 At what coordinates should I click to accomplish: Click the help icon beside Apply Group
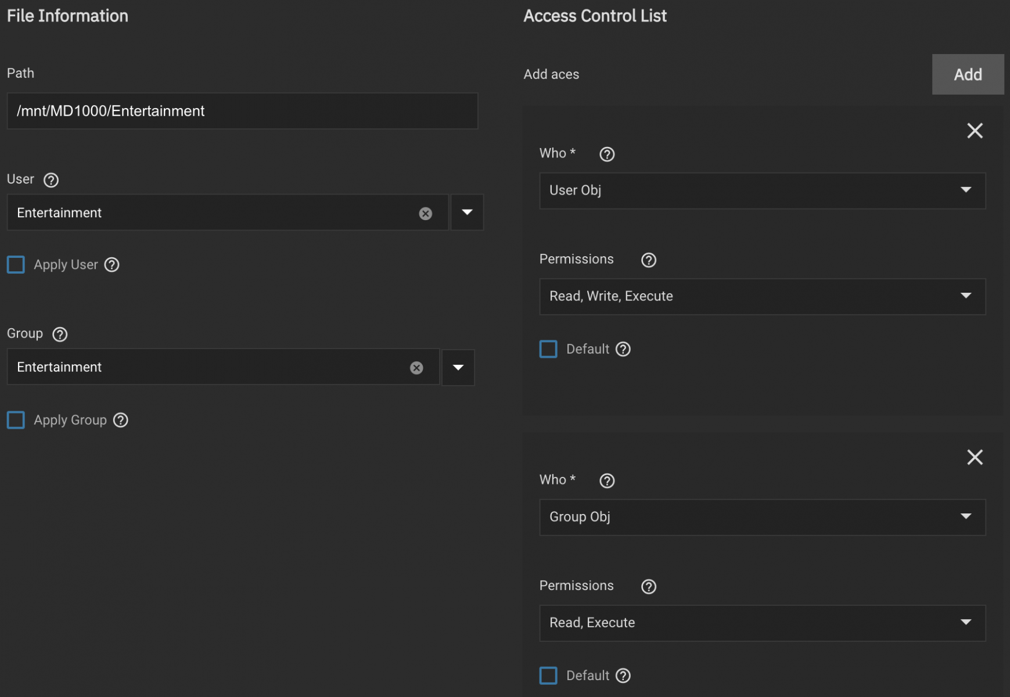[x=120, y=420]
